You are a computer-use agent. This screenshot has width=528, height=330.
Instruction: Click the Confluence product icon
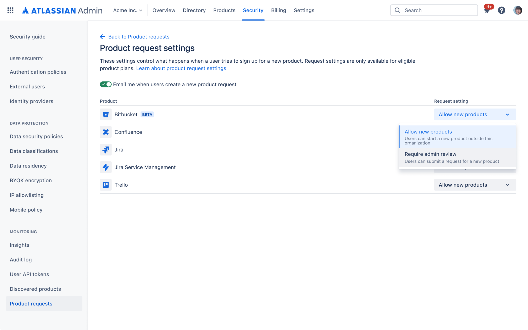tap(106, 132)
